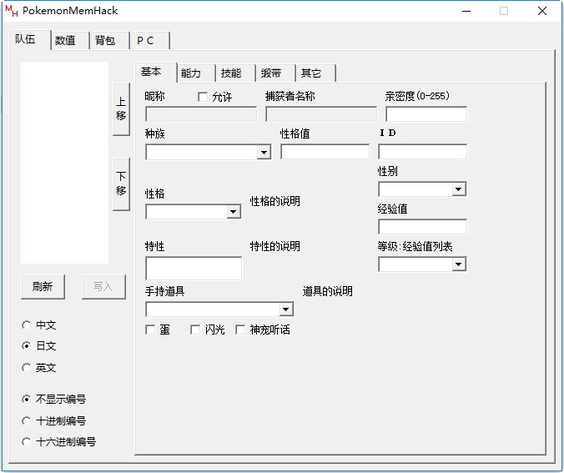Choose 十六进制编号 numbering option
This screenshot has height=473, width=564.
pos(27,442)
